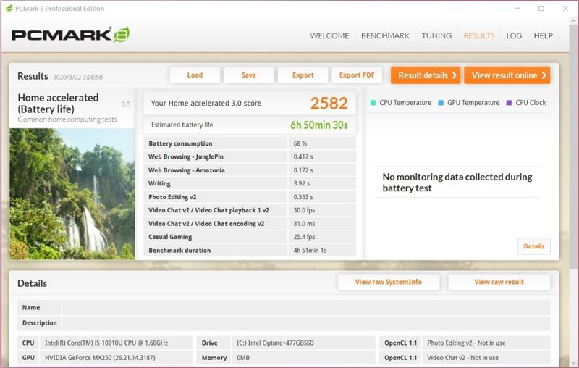Click the Name input field
Viewport: 579px width, 368px height.
click(306, 307)
